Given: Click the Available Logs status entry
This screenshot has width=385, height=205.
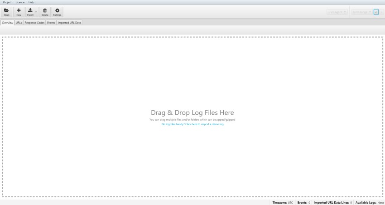Looking at the screenshot, I should pos(370,203).
